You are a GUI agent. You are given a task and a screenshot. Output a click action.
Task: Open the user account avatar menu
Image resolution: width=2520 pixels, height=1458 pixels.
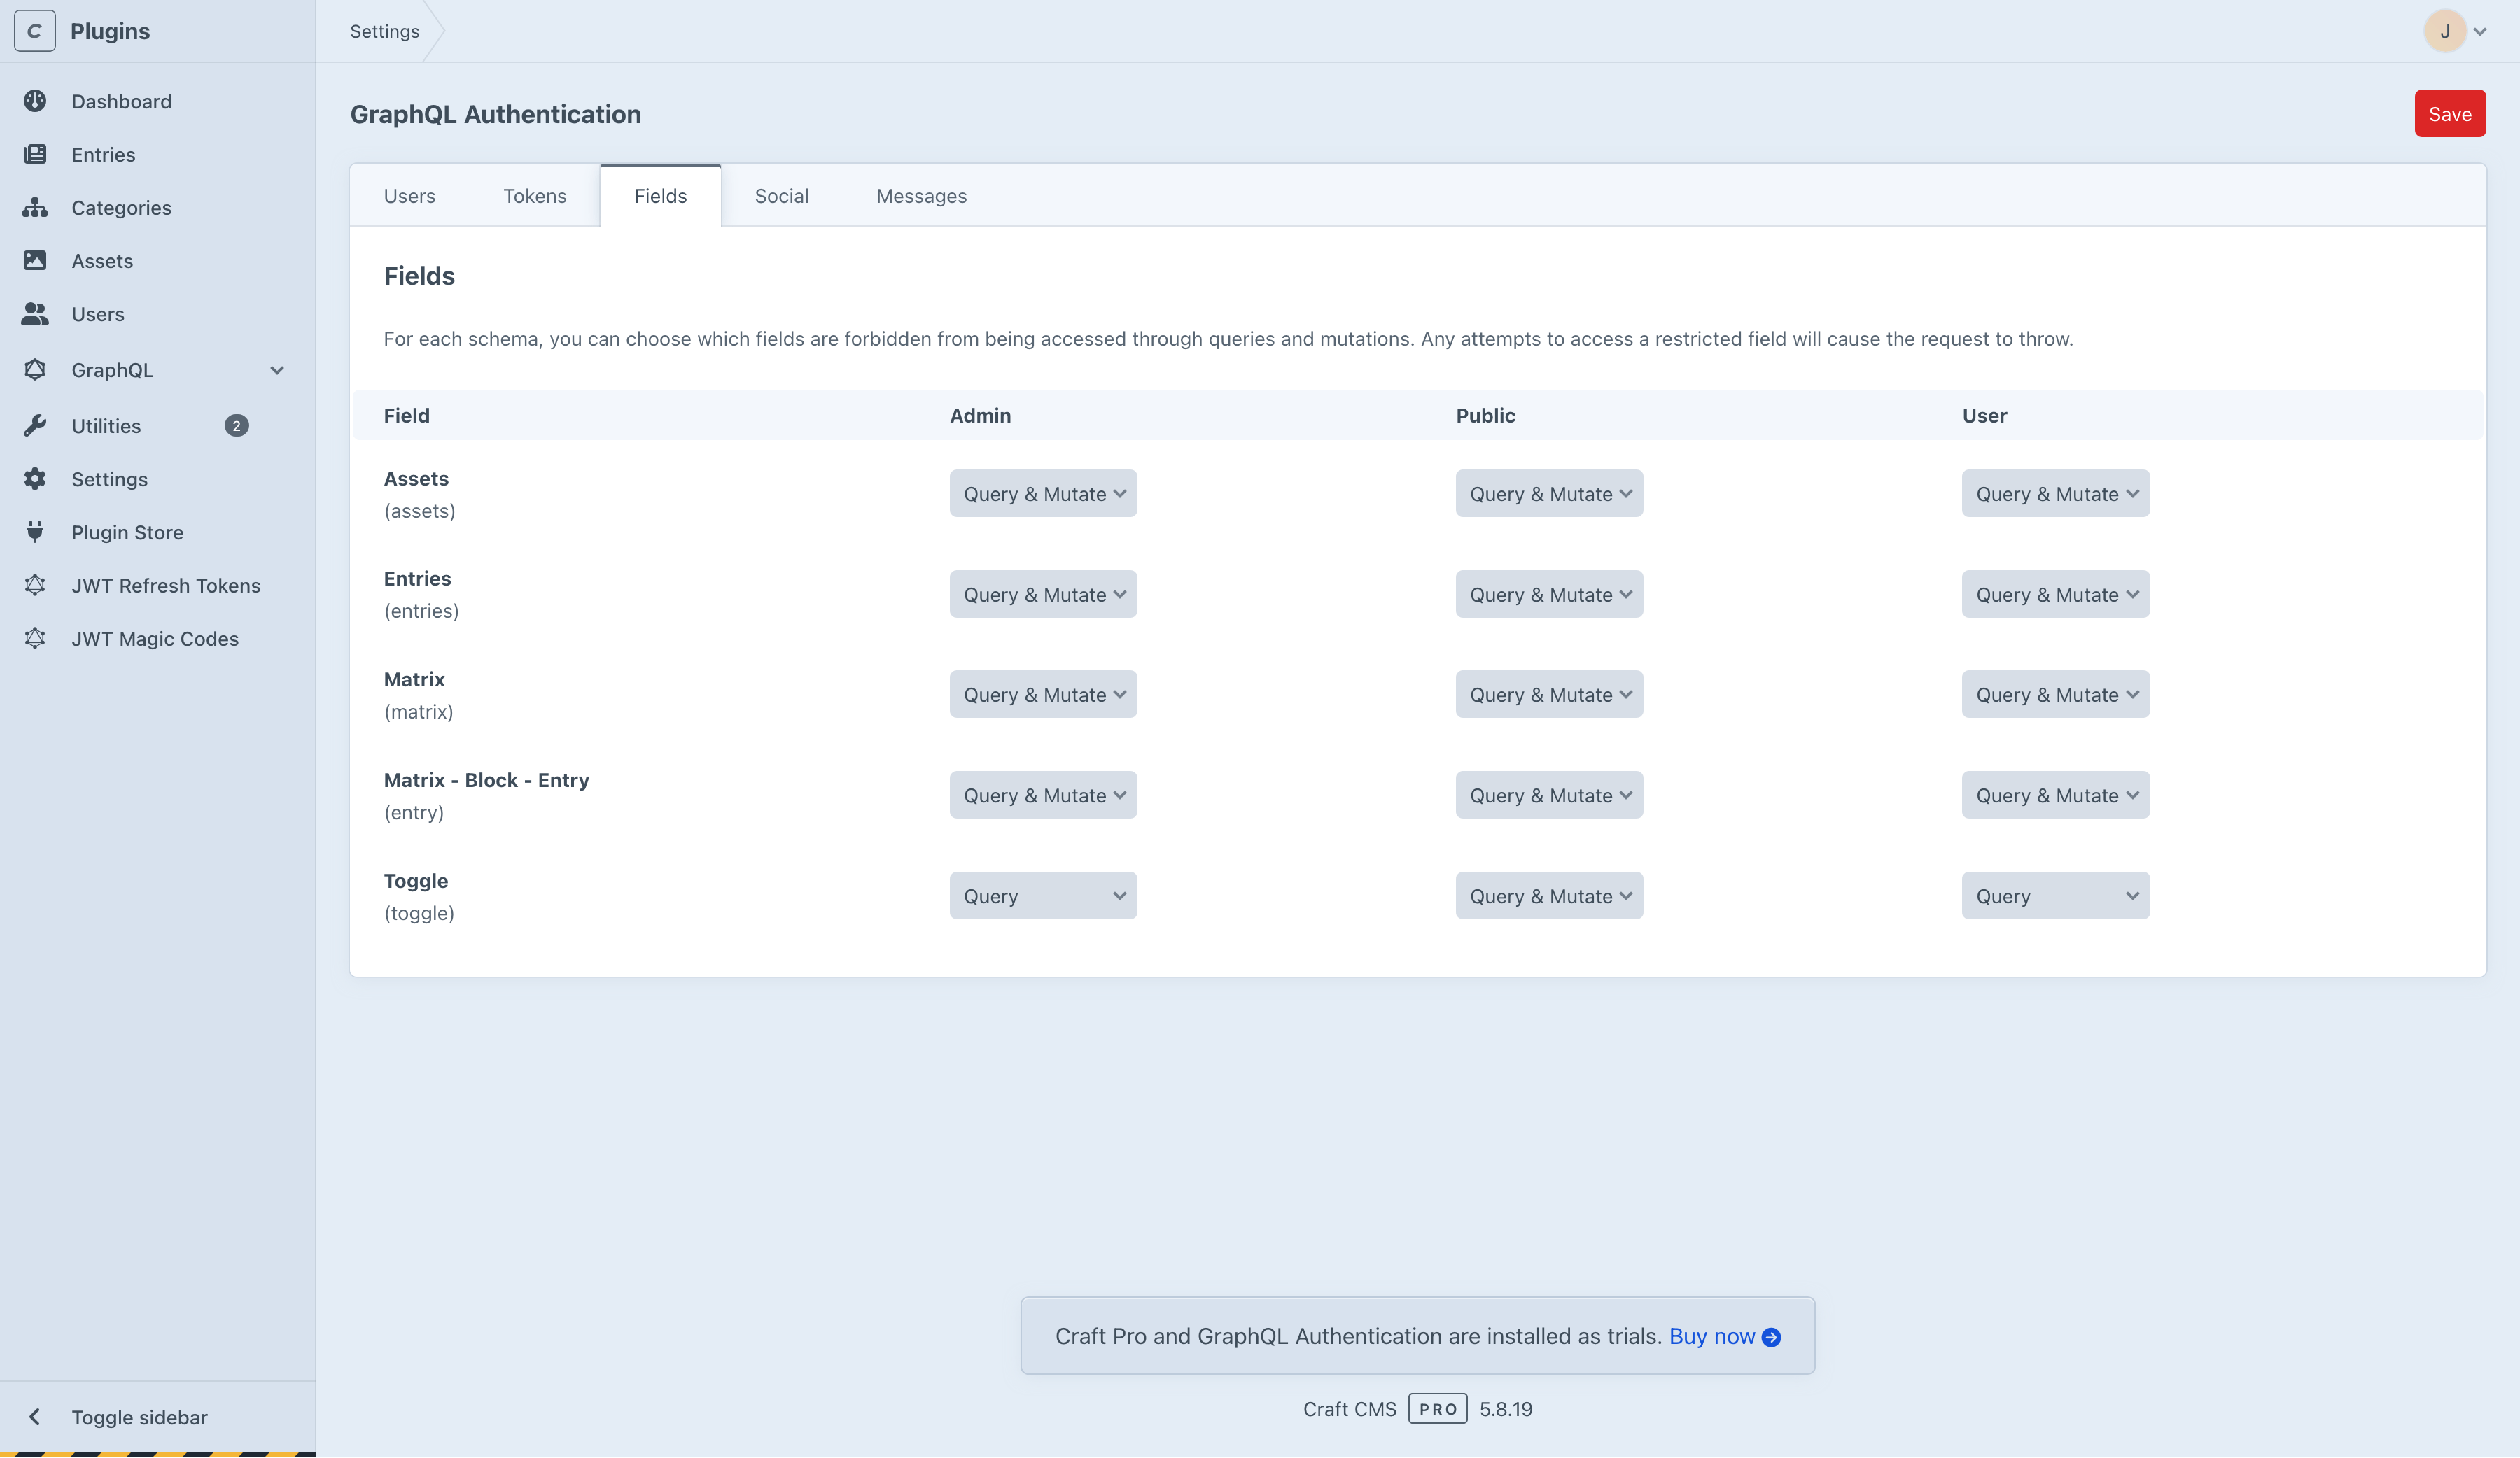(2445, 31)
